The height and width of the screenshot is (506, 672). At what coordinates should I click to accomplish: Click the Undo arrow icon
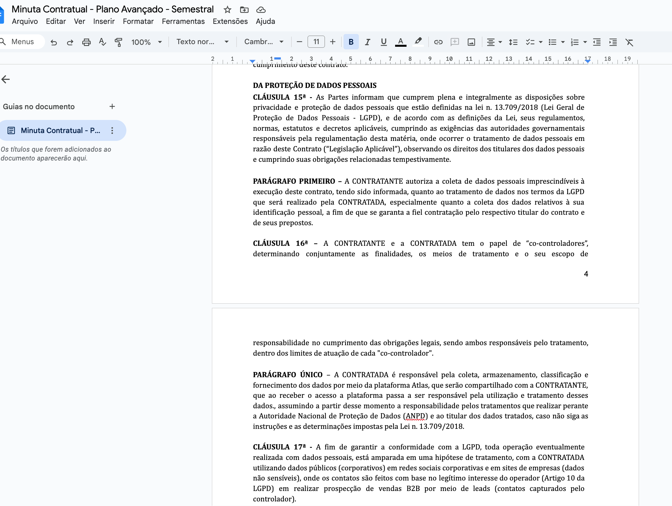coord(54,42)
